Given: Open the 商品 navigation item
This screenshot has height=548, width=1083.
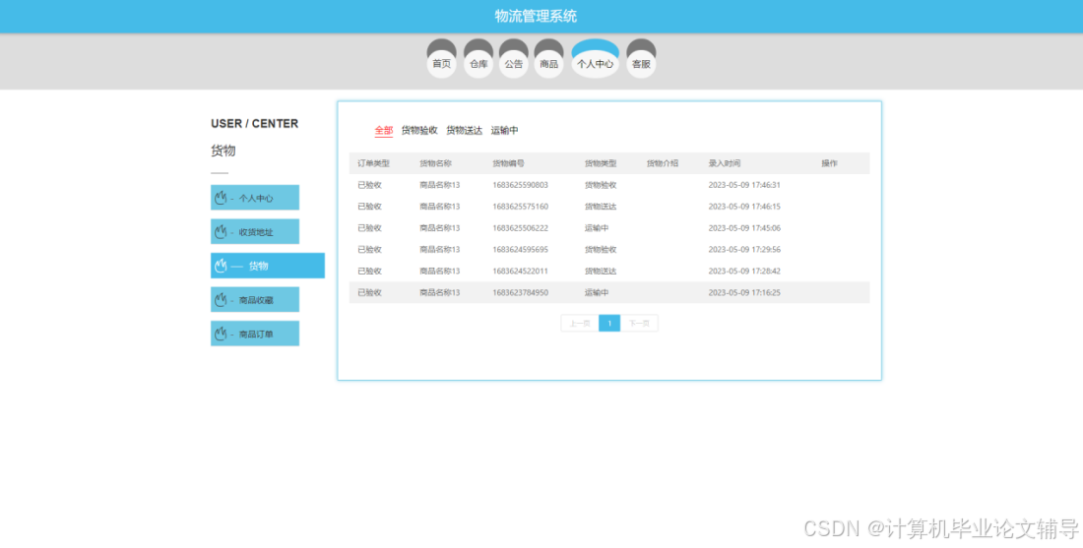Looking at the screenshot, I should 549,59.
